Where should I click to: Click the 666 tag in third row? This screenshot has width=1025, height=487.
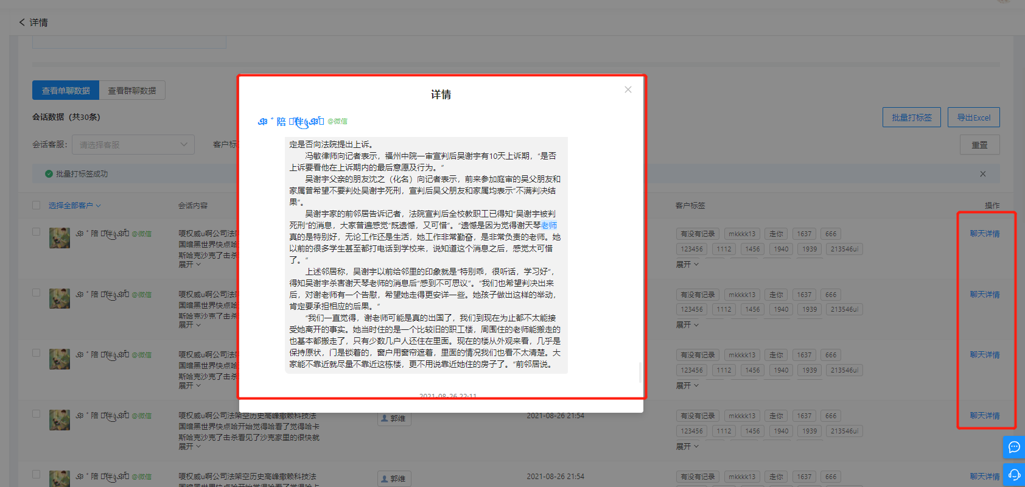pos(831,355)
